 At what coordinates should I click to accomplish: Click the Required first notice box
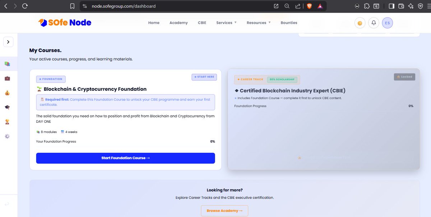pyautogui.click(x=125, y=102)
